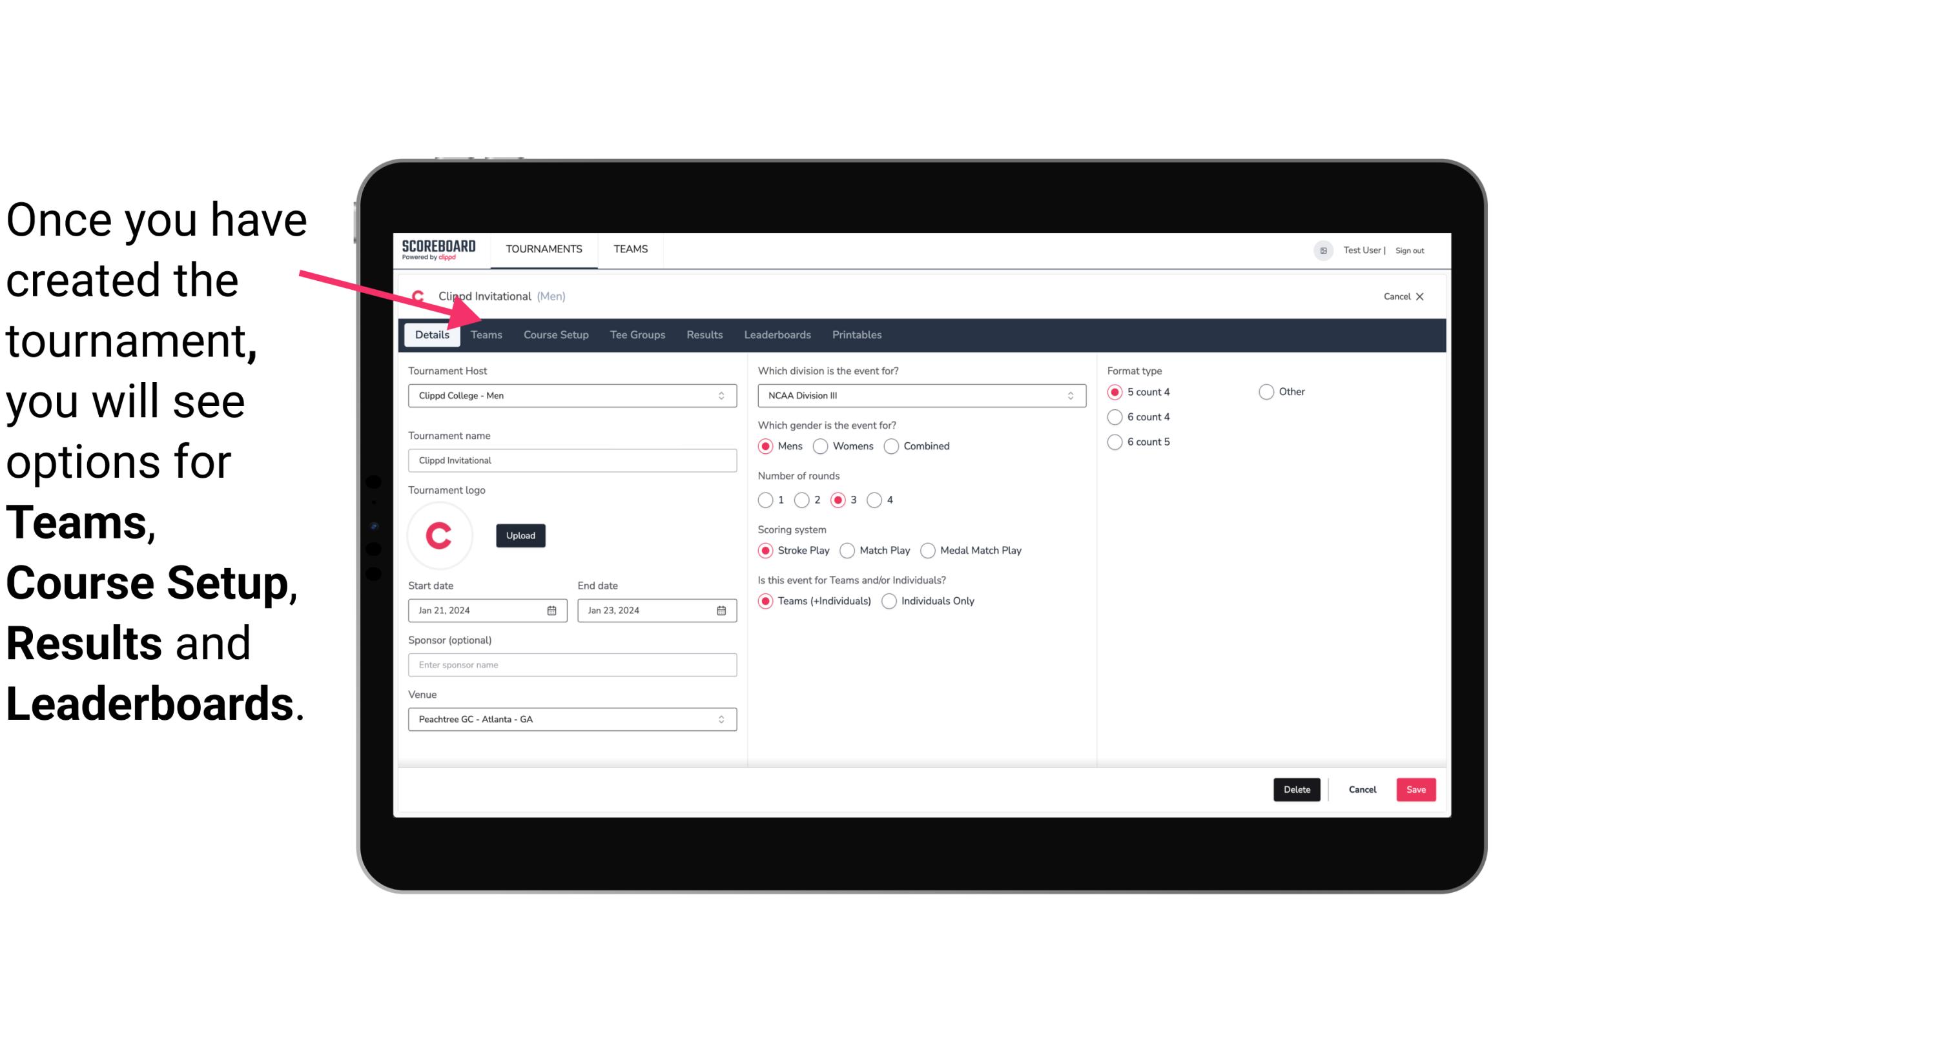Switch to the Course Setup tab
Image resolution: width=1954 pixels, height=1051 pixels.
554,334
